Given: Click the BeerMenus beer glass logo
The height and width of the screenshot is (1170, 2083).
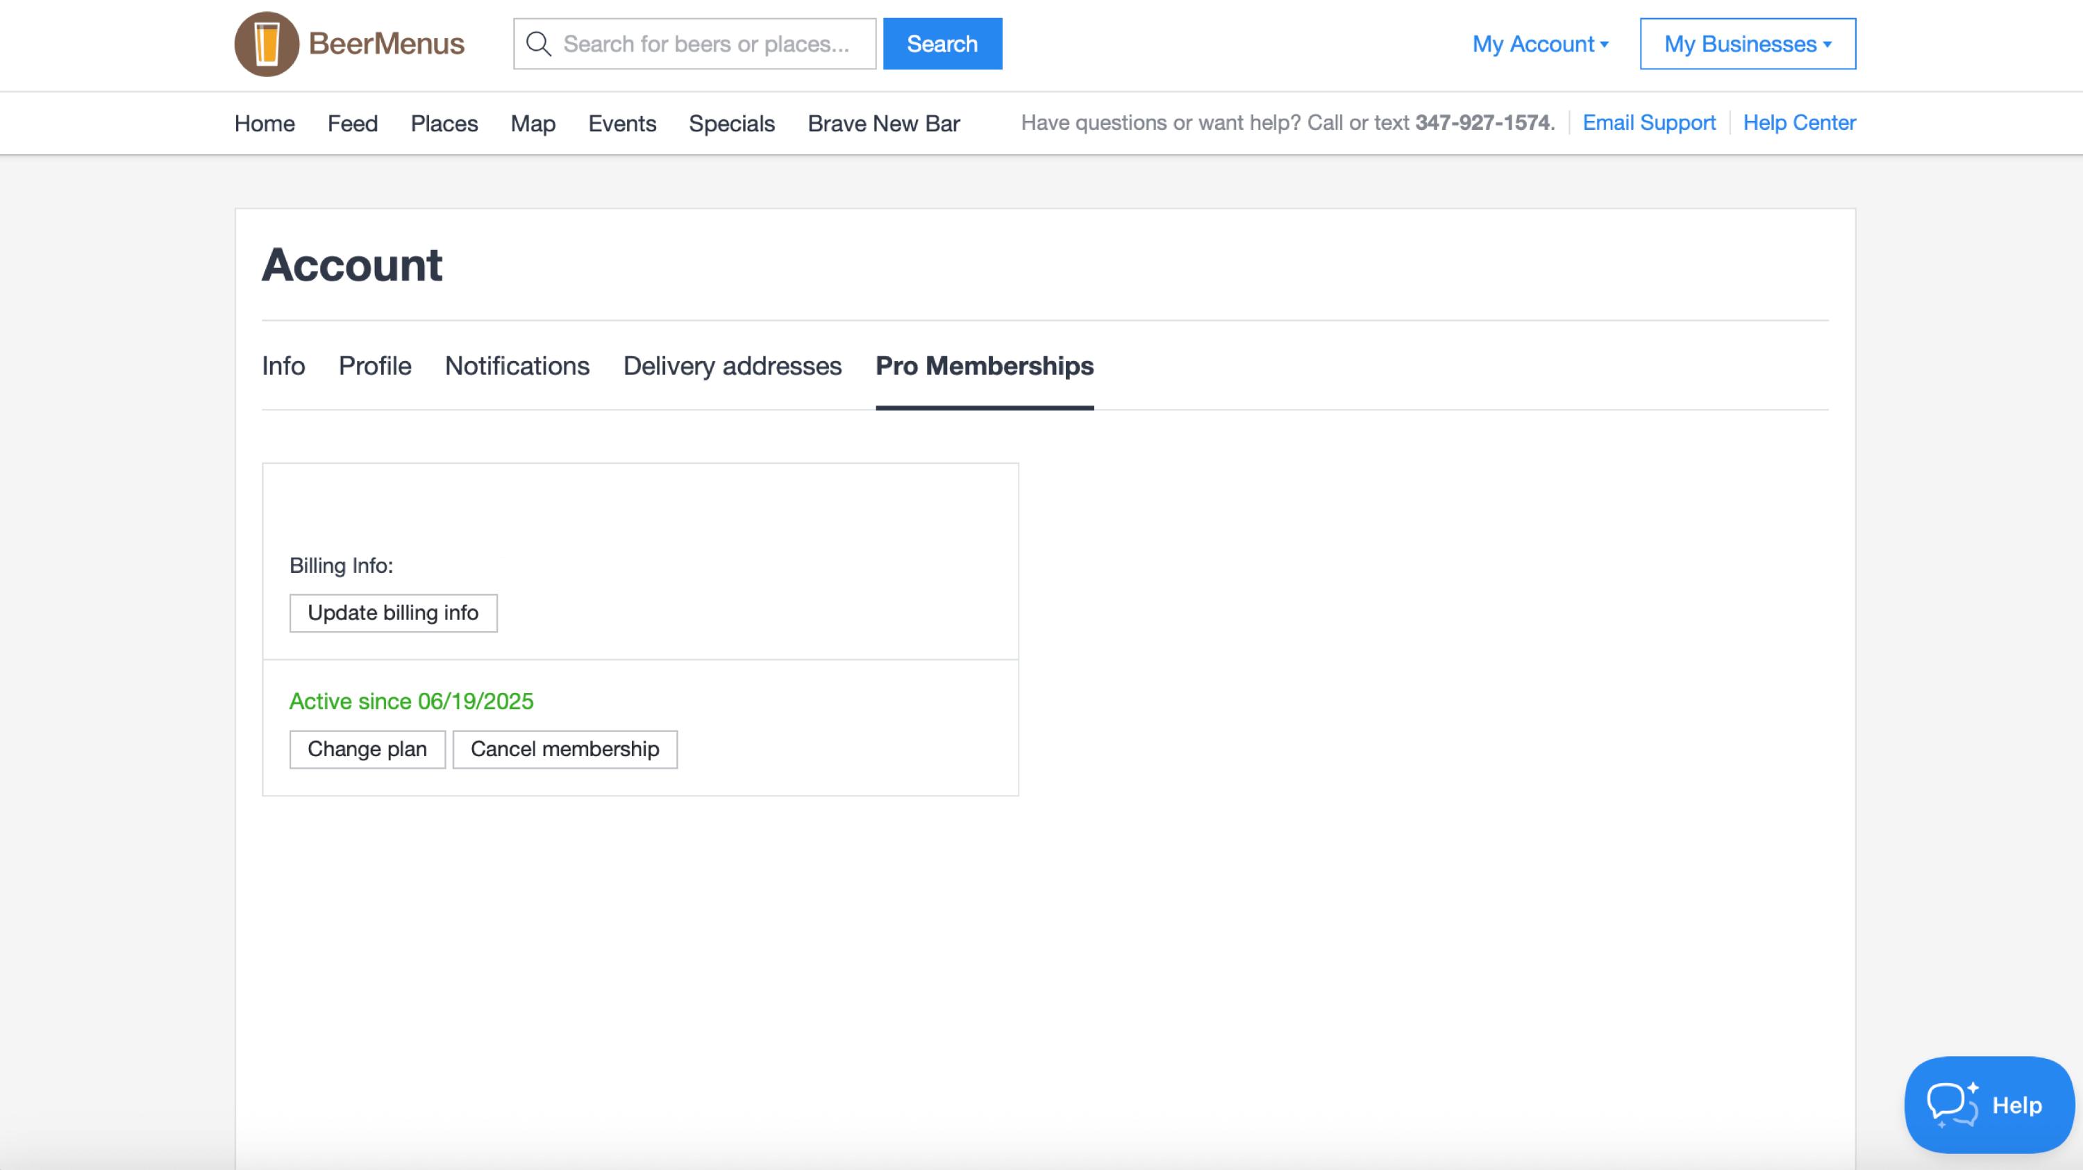Looking at the screenshot, I should point(266,44).
